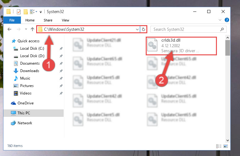
Task: Unpin Documents from Quick access
Action: click(x=61, y=63)
